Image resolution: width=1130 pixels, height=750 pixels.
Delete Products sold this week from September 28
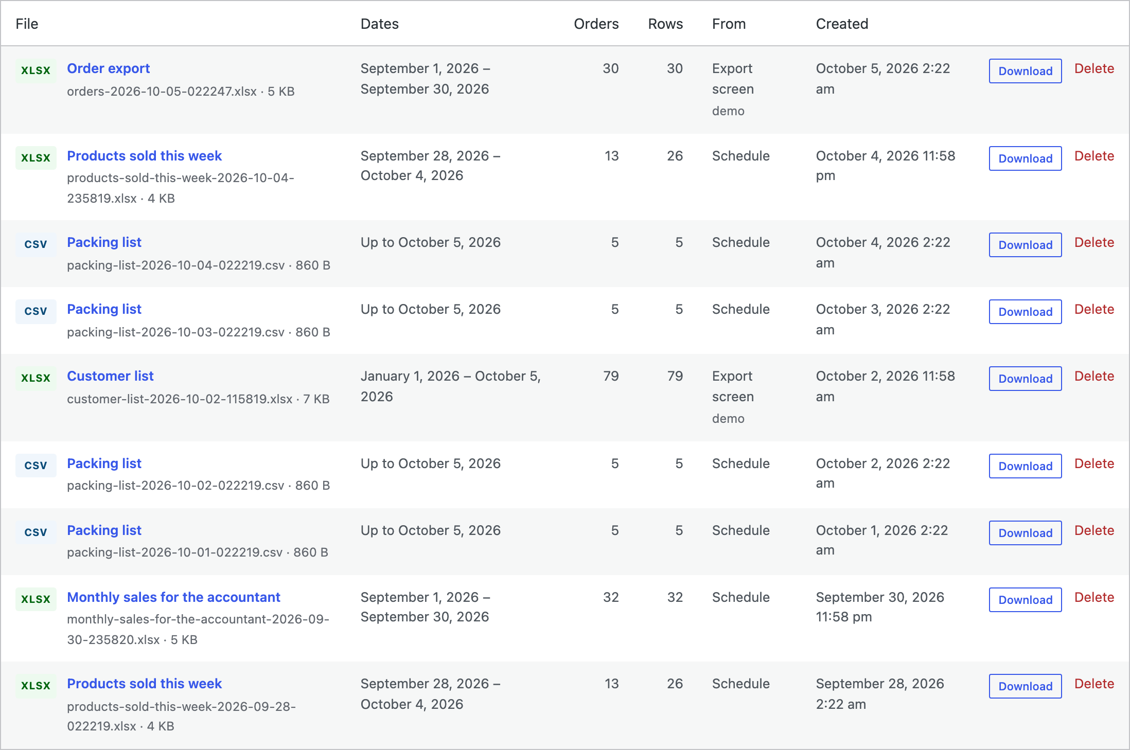click(1094, 684)
